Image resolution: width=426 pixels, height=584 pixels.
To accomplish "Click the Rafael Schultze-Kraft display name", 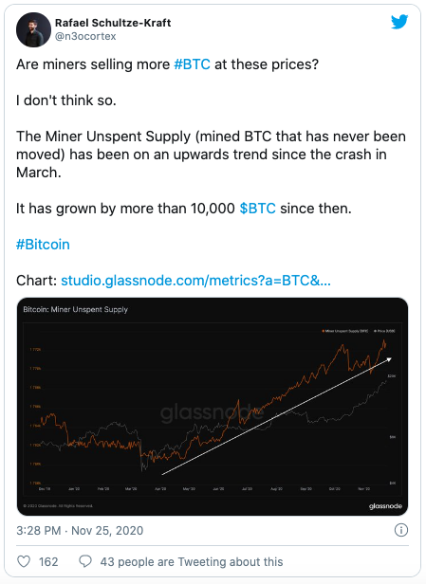I will point(113,23).
